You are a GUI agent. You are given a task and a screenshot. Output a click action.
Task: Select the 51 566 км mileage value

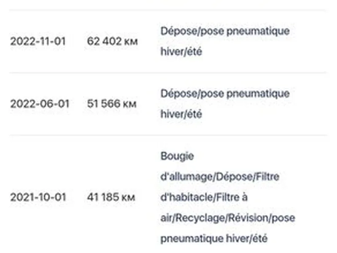tap(111, 104)
